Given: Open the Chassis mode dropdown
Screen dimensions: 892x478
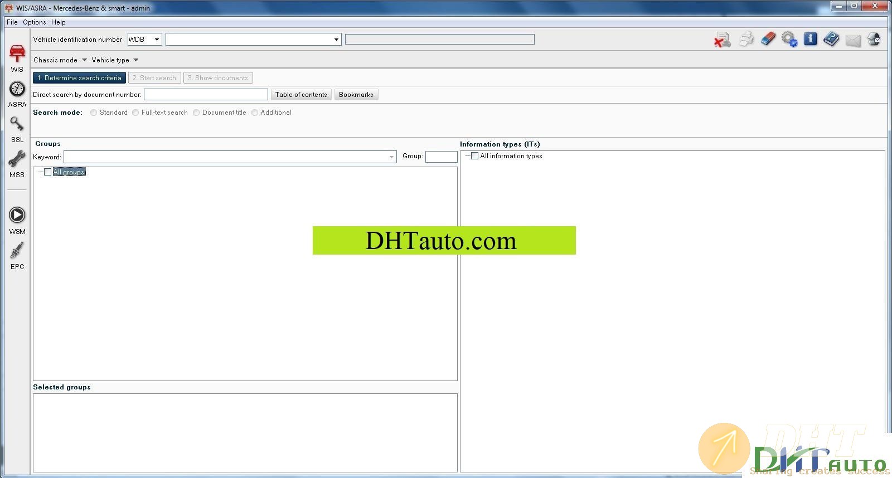Looking at the screenshot, I should [60, 60].
